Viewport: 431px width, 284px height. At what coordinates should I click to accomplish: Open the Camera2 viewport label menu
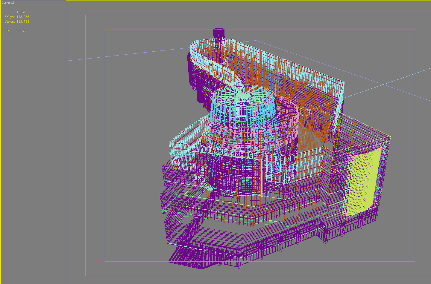coord(7,2)
